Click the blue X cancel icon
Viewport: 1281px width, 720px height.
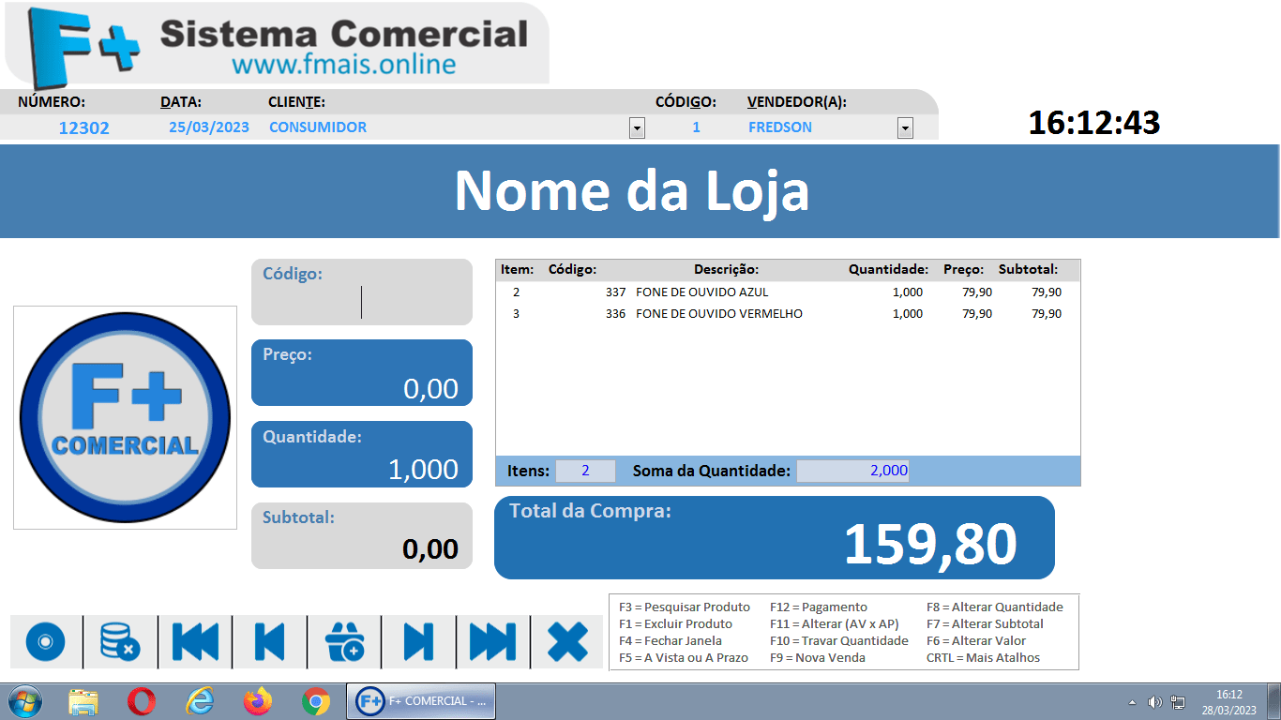point(567,642)
